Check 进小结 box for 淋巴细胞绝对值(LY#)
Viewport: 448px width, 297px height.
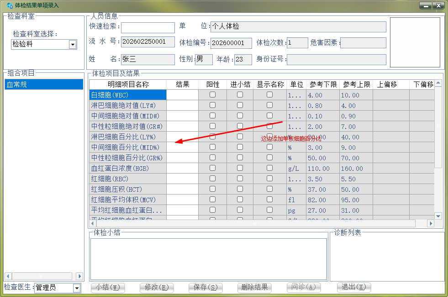[240, 105]
